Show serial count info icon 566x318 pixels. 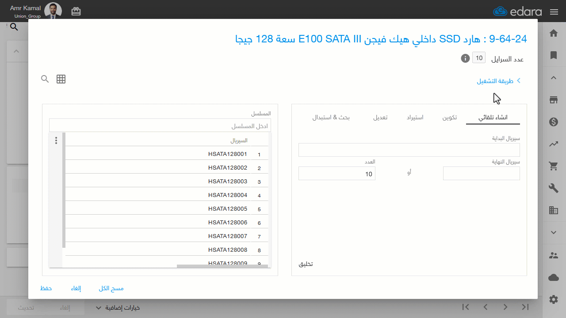coord(465,58)
